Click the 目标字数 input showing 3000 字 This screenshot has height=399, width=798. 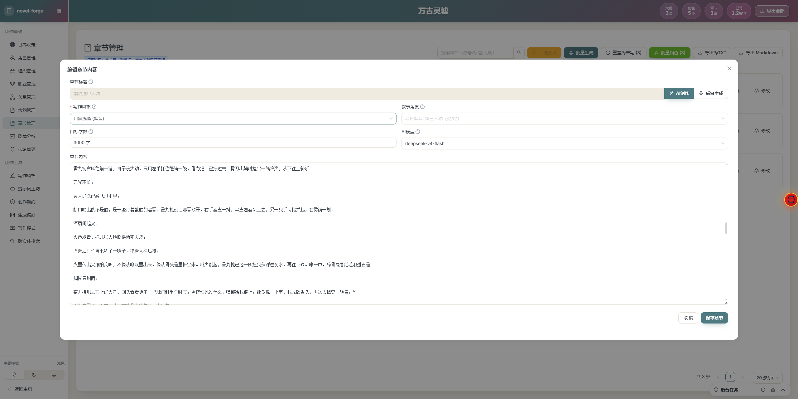(x=233, y=143)
